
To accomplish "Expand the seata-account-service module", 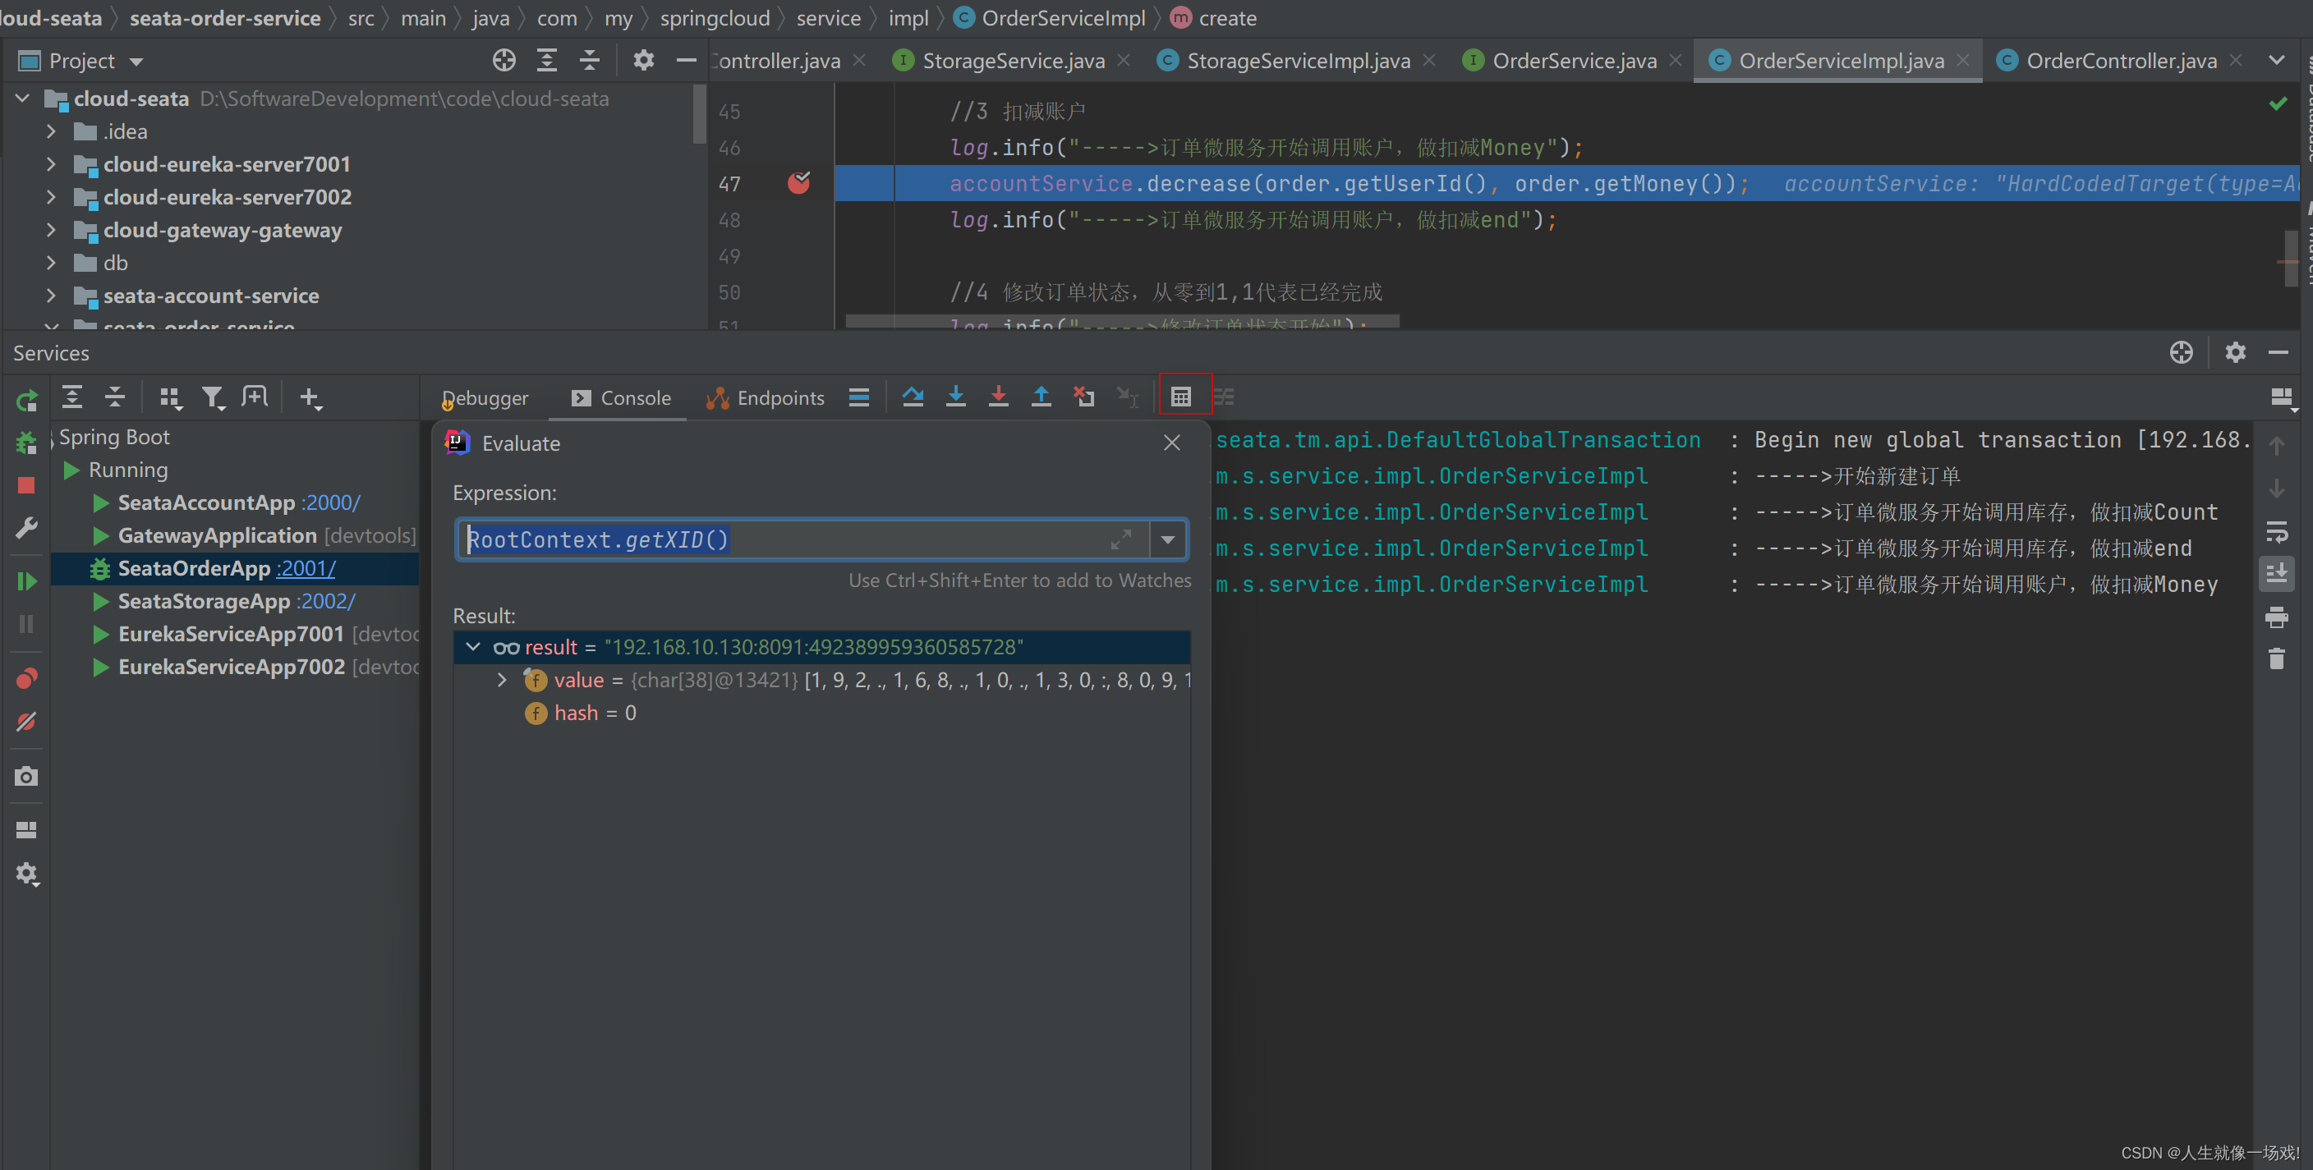I will point(51,296).
